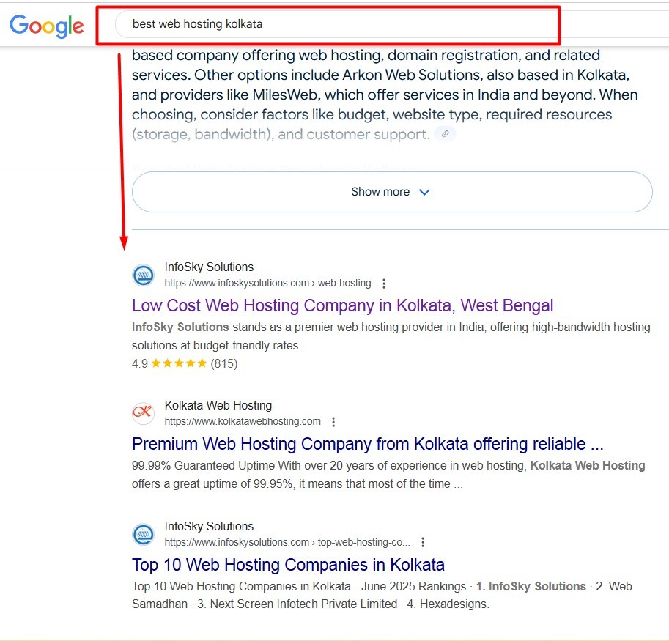Image resolution: width=669 pixels, height=641 pixels.
Task: Click the 4.9 star rating stars
Action: pyautogui.click(x=179, y=363)
